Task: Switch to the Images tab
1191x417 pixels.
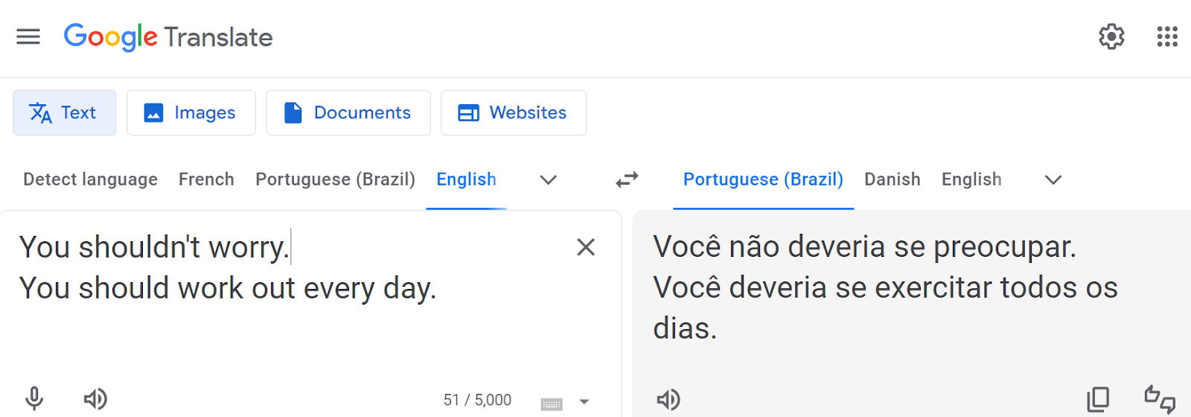Action: [x=191, y=112]
